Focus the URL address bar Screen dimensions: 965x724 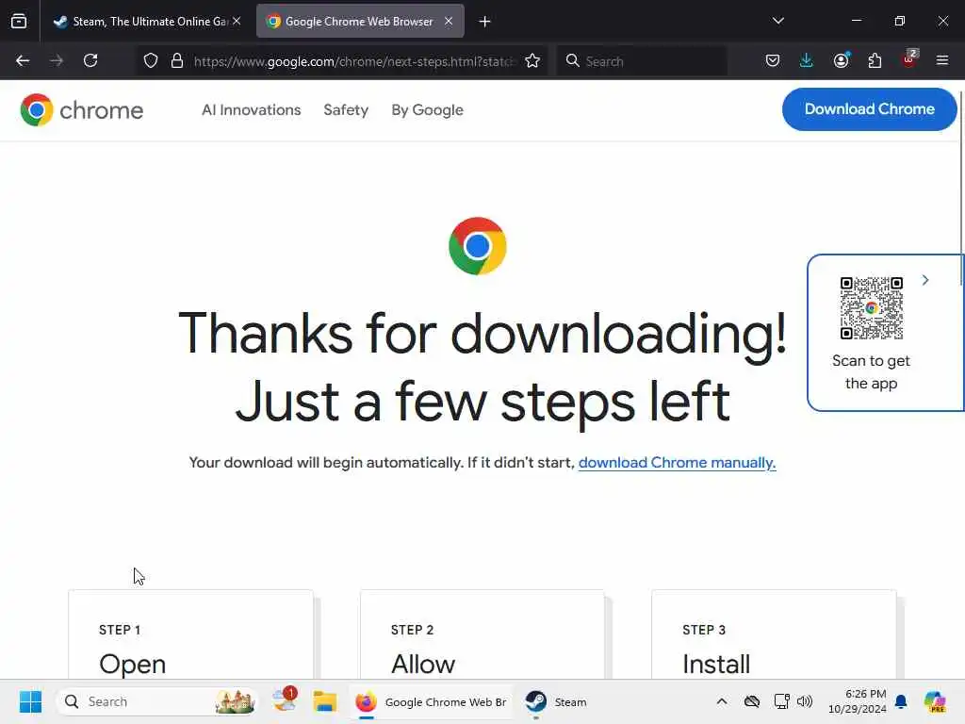coord(354,61)
